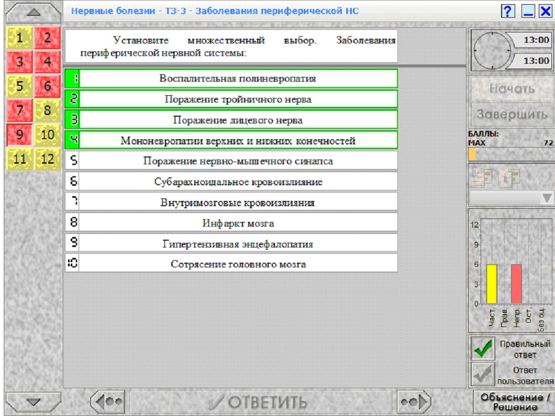
Task: Click the question text box
Action: (231, 47)
